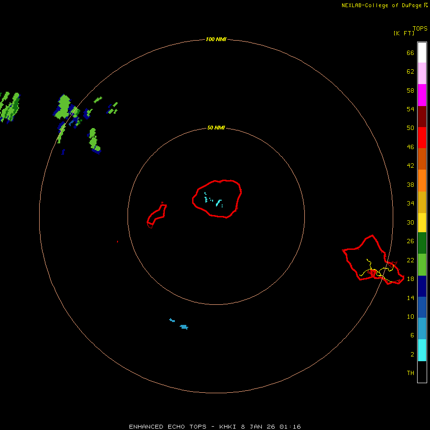Click the 34 legend value label
The image size is (430, 430).
click(410, 204)
